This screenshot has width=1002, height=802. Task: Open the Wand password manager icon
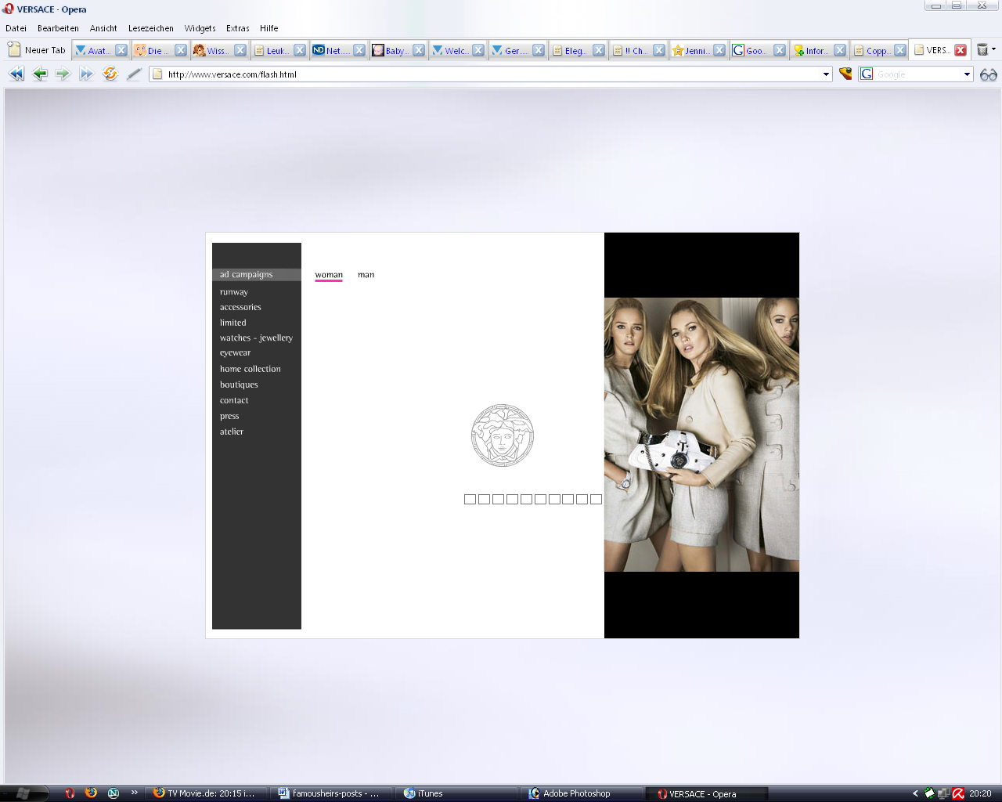pos(845,74)
